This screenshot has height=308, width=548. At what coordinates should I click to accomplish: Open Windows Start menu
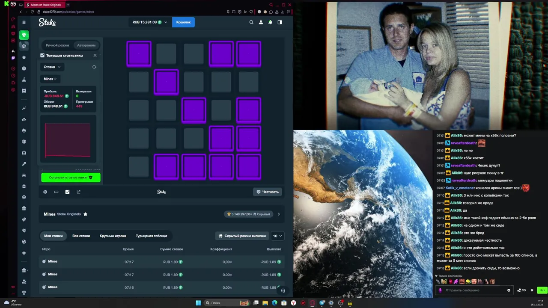(198, 303)
